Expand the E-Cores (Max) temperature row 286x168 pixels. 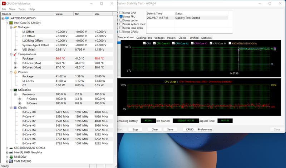tap(15, 67)
